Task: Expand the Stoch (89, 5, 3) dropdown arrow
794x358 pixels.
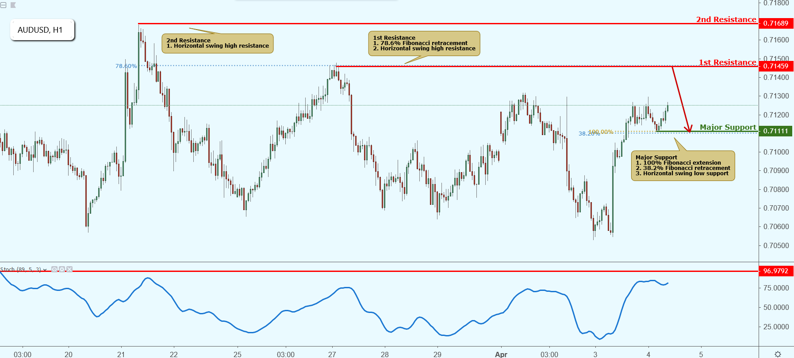Action: tap(45, 270)
